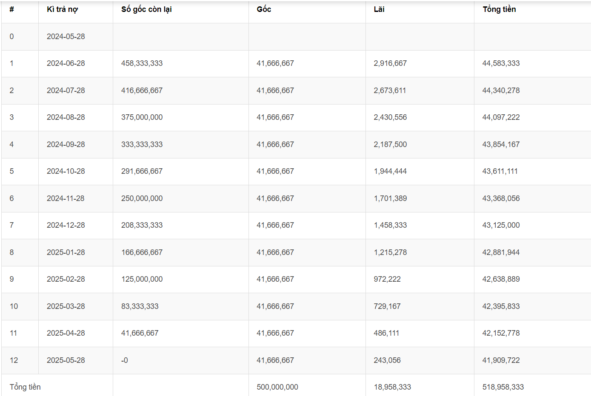Click interest value 1,215,278
This screenshot has width=591, height=396.
pos(390,252)
